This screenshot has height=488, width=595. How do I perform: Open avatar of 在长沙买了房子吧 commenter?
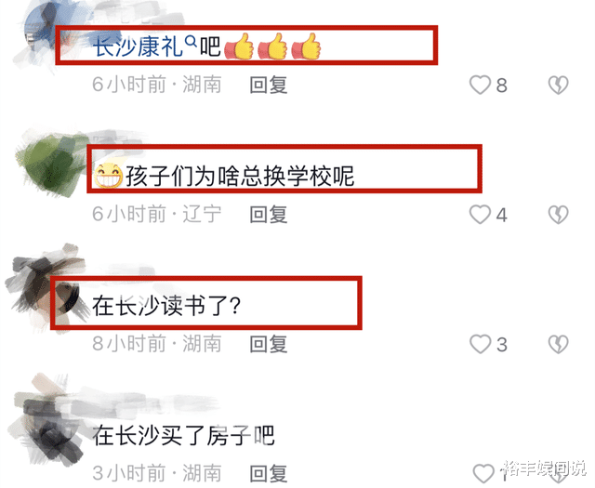(47, 421)
